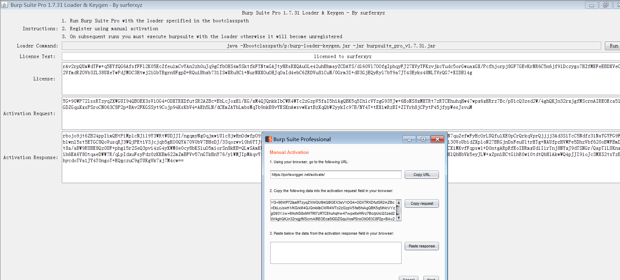Click the empty activation response box in dialog

(336, 253)
